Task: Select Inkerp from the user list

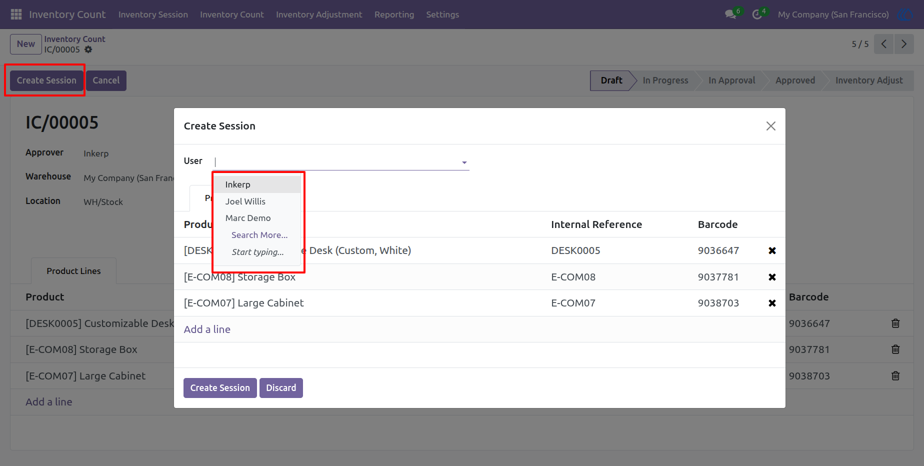Action: pos(257,184)
